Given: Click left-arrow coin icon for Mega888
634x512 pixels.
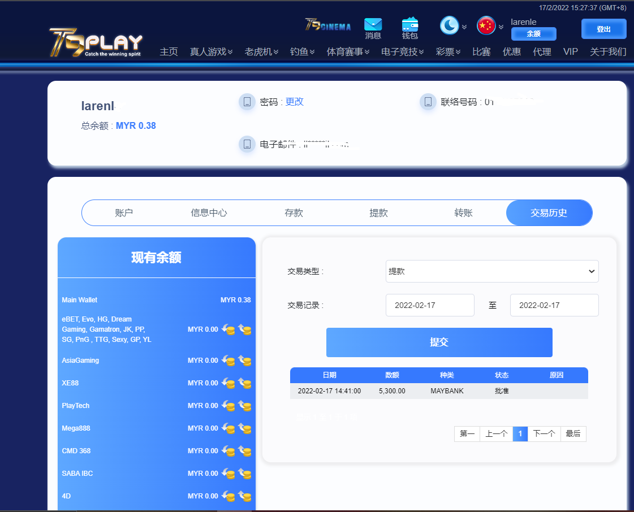Looking at the screenshot, I should 228,428.
